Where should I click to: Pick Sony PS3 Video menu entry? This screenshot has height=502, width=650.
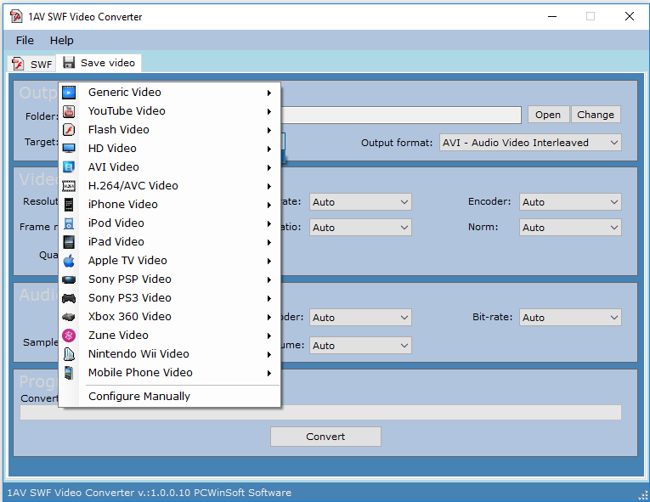click(170, 298)
